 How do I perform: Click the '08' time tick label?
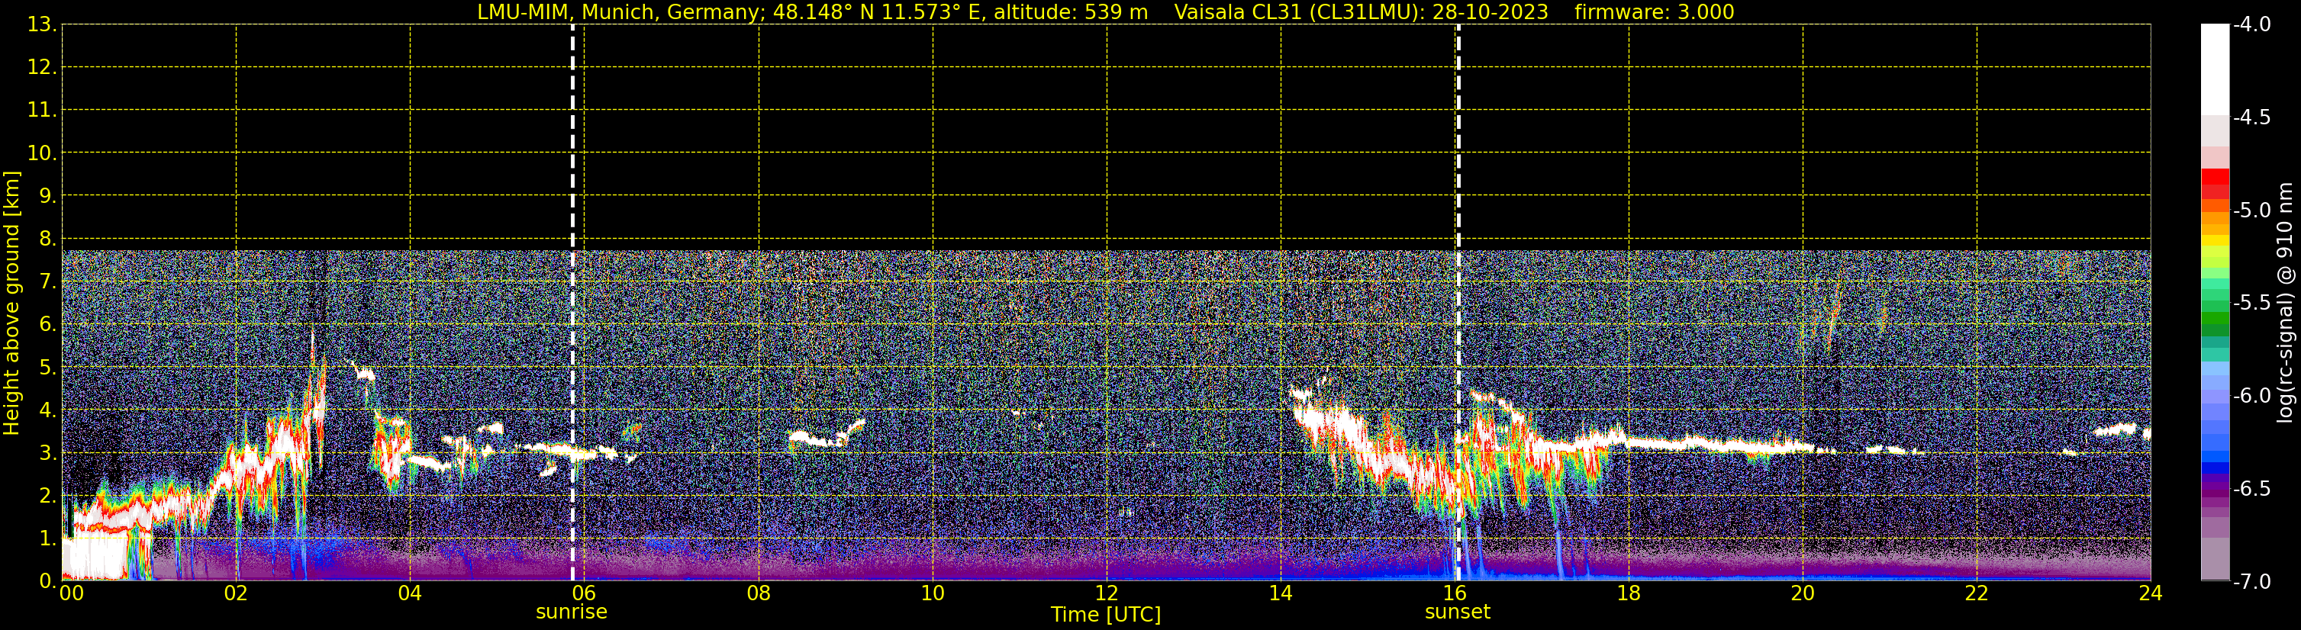click(x=759, y=593)
